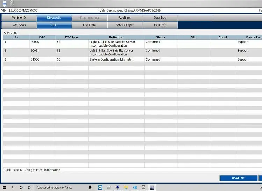Click the active diagnostic app taskbar icon
262x191 pixels.
[x=152, y=188]
